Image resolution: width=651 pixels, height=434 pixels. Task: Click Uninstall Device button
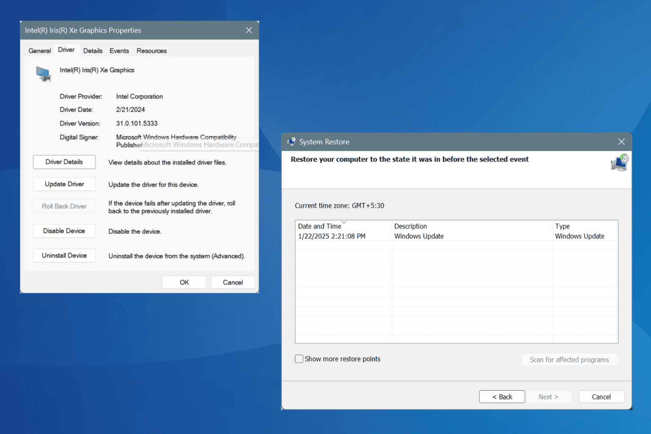click(x=64, y=255)
